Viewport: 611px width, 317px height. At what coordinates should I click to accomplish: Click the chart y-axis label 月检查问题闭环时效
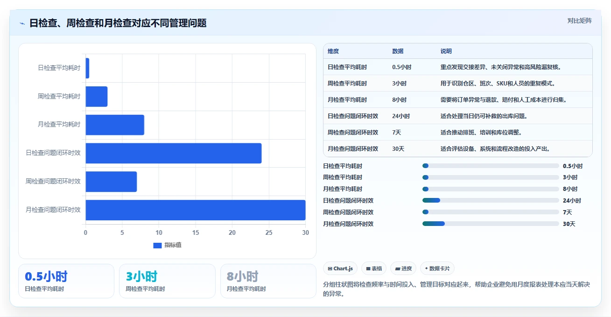(x=53, y=210)
